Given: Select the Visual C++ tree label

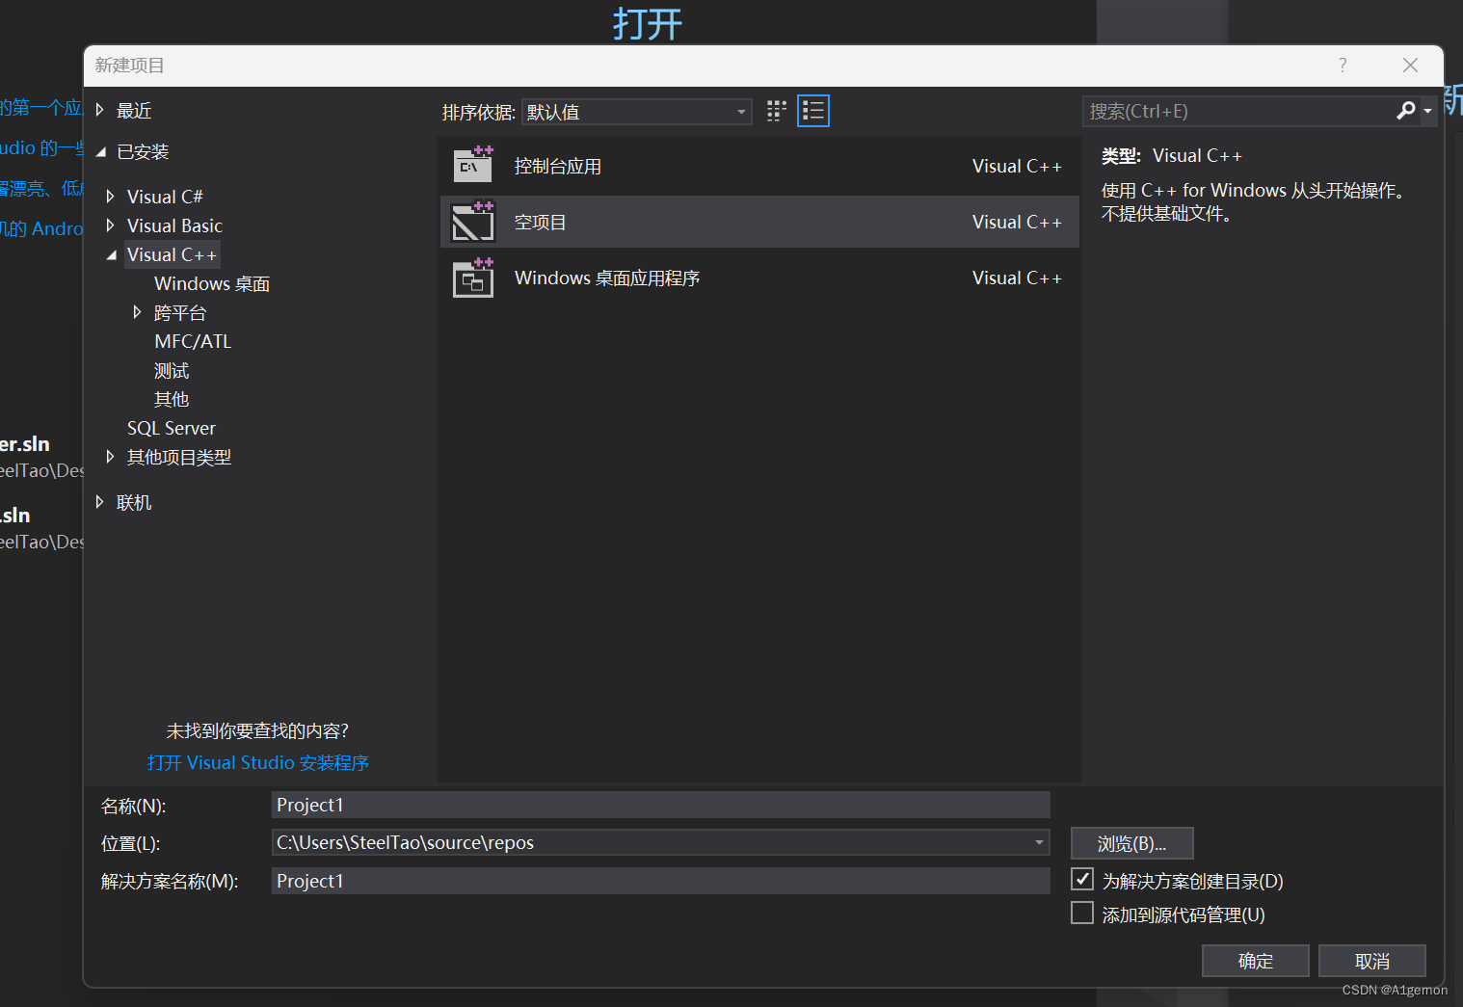Looking at the screenshot, I should [173, 254].
